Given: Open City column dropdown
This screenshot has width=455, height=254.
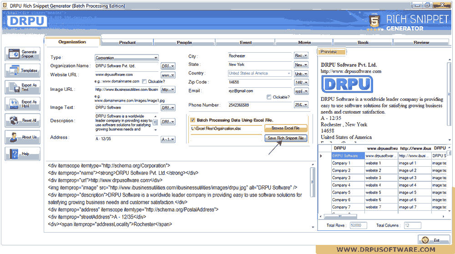Looking at the screenshot, I should point(301,55).
